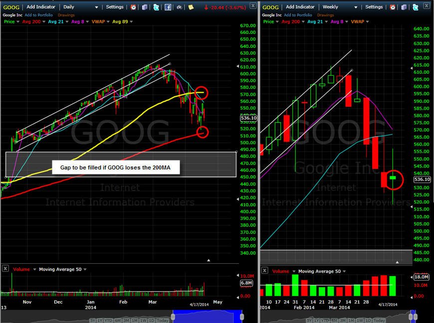Screen dimensions: 434x323
Task: Share via Facebook icon in Daily chart
Action: pyautogui.click(x=168, y=7)
